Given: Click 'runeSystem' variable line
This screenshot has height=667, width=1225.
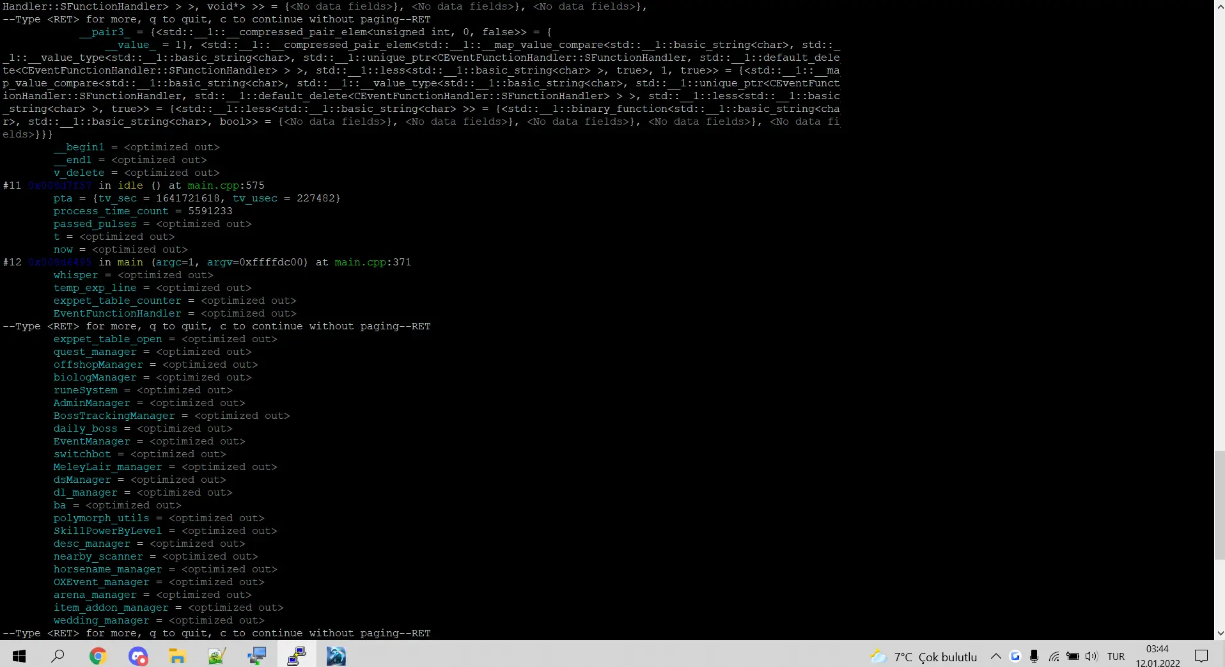Looking at the screenshot, I should 143,390.
